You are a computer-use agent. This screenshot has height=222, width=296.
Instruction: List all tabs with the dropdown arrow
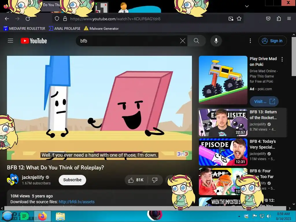coord(247,6)
